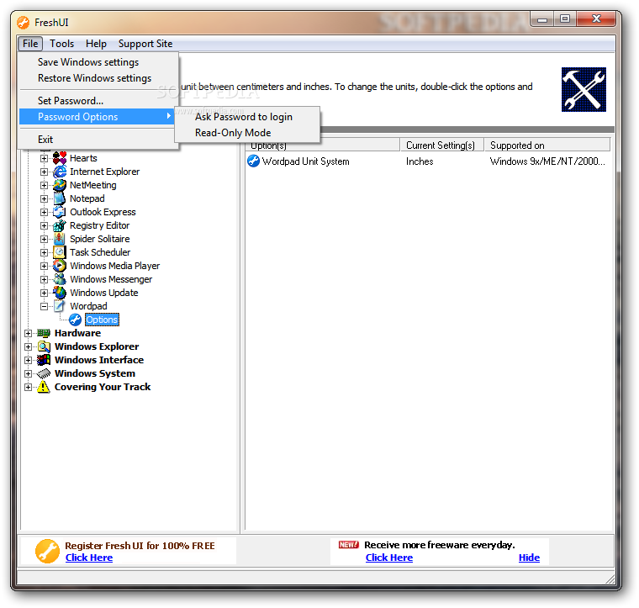Select the Wordpad Unit System row
The width and height of the screenshot is (639, 608).
click(428, 161)
